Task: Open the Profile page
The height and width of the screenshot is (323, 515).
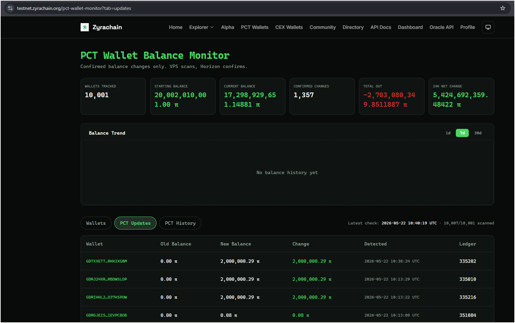Action: (467, 27)
